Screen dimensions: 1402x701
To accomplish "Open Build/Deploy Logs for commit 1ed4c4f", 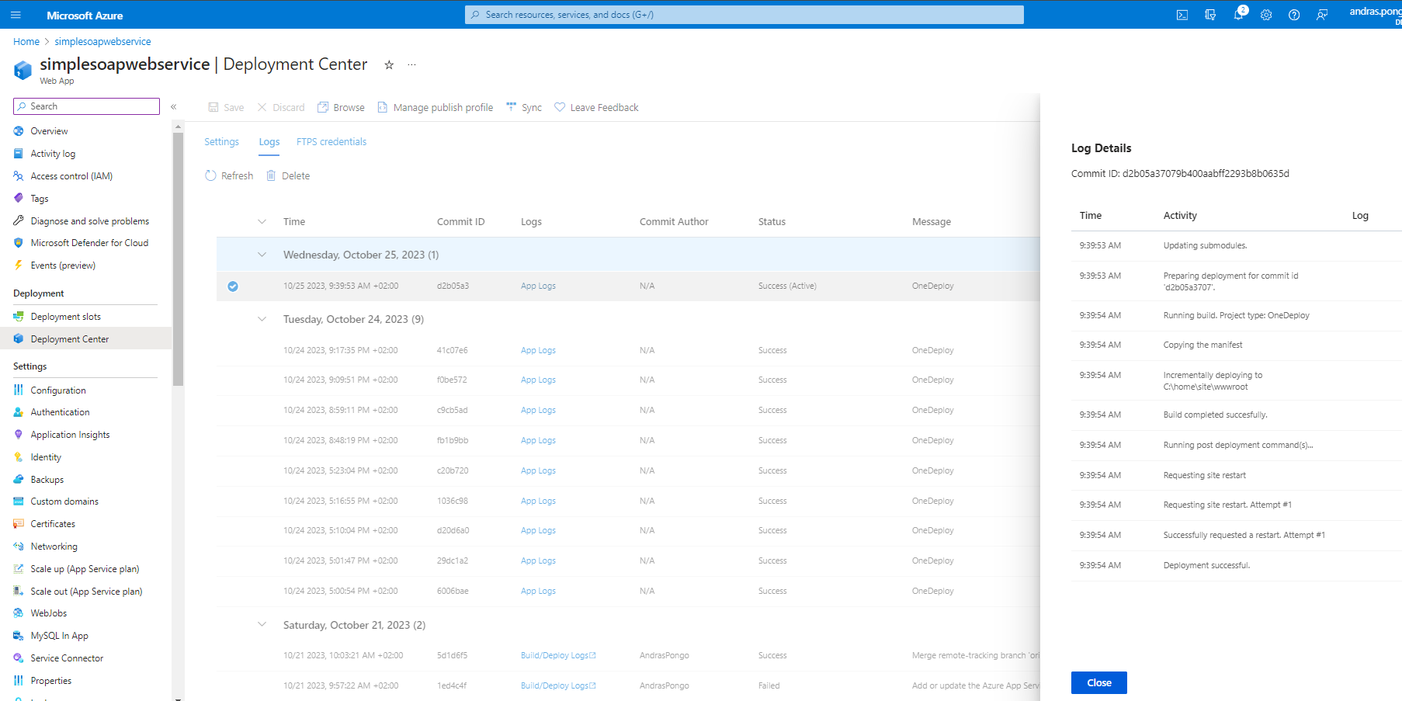I will coord(558,686).
